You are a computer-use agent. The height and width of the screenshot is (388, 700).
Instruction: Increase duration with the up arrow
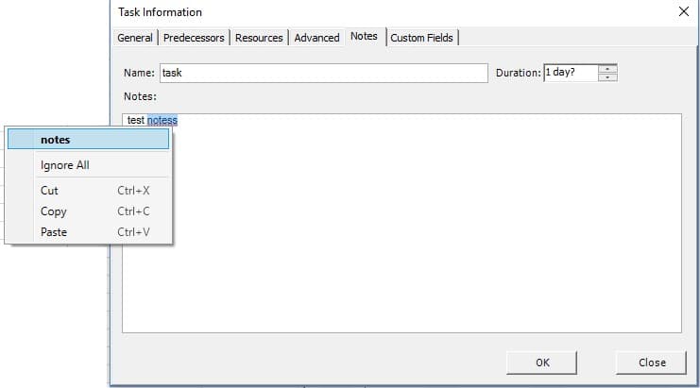pyautogui.click(x=607, y=69)
